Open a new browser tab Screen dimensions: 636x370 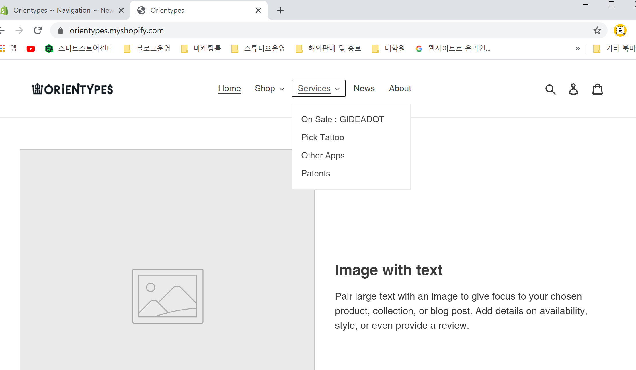(x=280, y=11)
